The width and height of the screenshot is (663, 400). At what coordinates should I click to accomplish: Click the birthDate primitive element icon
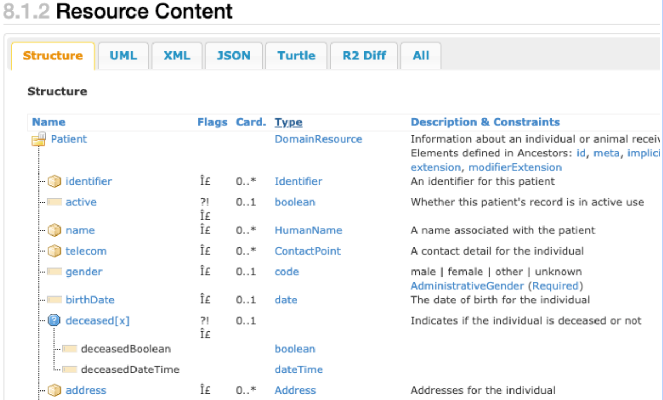click(x=54, y=300)
